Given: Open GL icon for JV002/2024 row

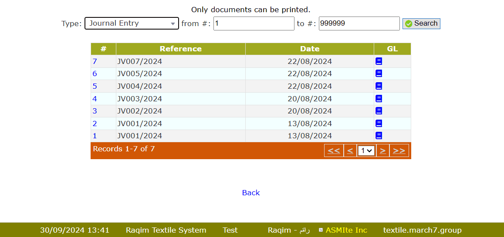Looking at the screenshot, I should [379, 111].
